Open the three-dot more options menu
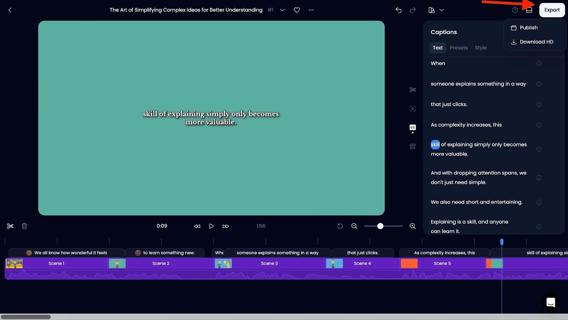The height and width of the screenshot is (320, 568). coord(311,10)
